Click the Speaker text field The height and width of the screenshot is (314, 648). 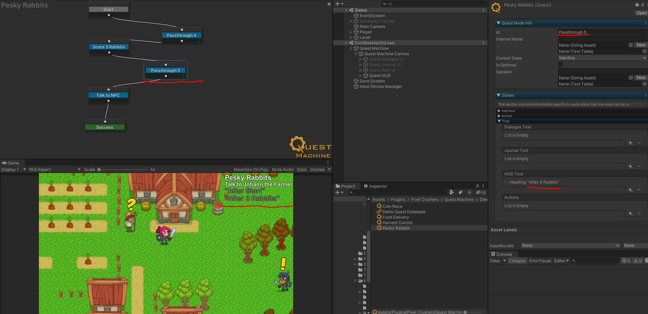coord(602,72)
